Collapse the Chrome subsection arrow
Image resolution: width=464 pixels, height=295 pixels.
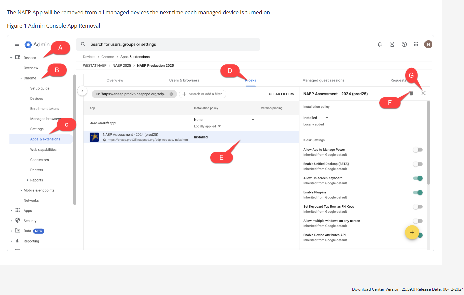(21, 78)
